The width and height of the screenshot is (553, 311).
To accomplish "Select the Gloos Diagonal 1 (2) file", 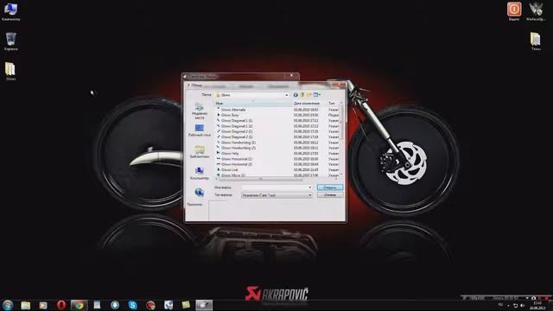I will click(x=236, y=126).
